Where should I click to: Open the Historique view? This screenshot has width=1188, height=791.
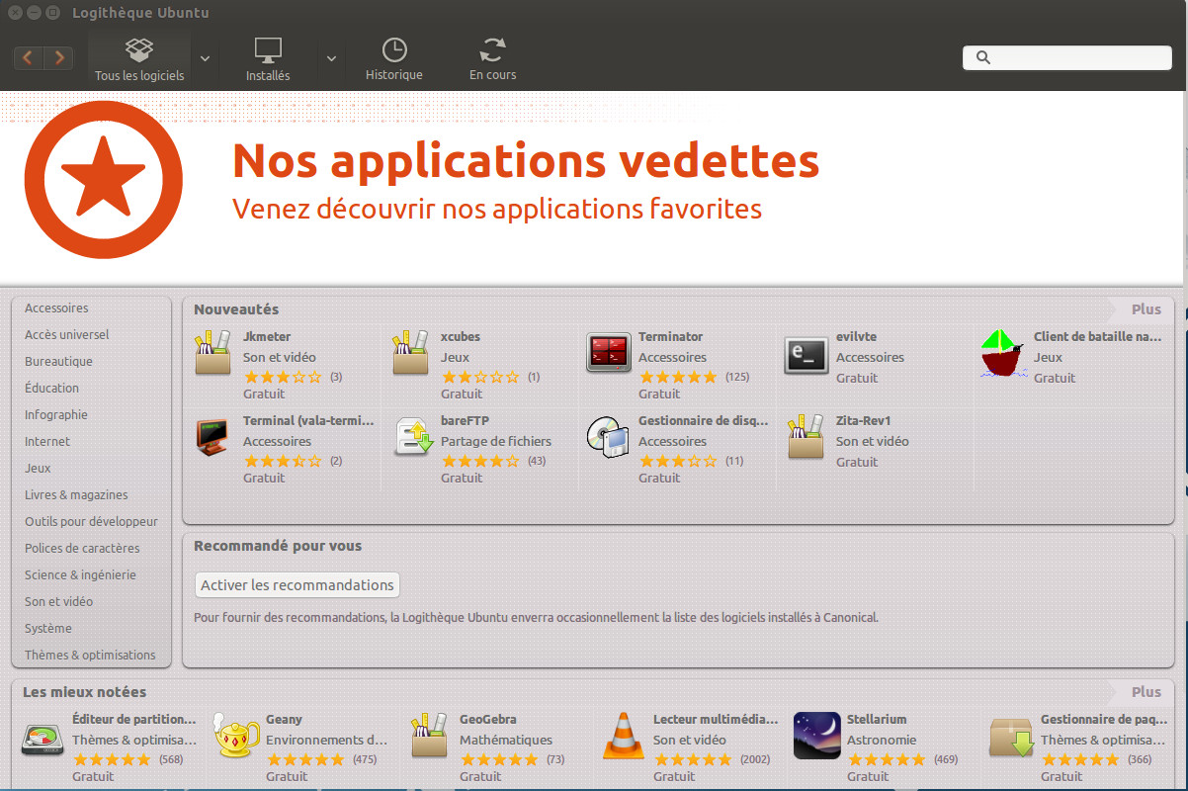coord(394,58)
